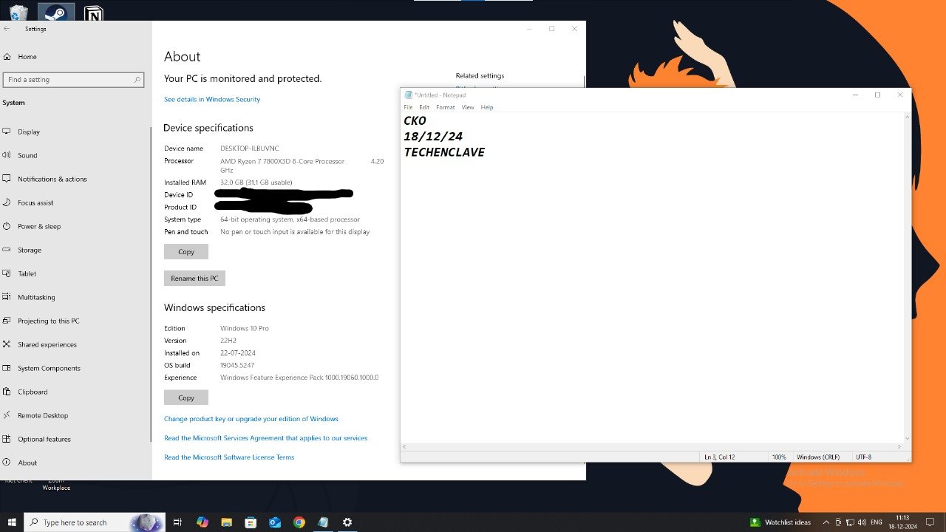
Task: Click Rename this PC button
Action: click(194, 279)
